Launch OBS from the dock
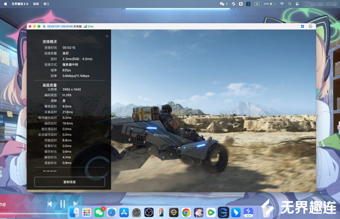This screenshot has width=340, height=219. [x=149, y=213]
